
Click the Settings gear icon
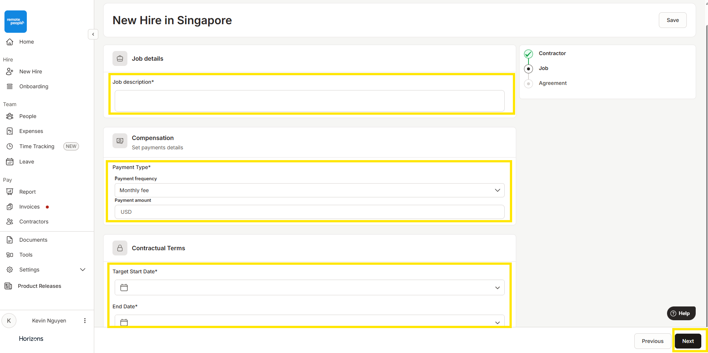10,270
